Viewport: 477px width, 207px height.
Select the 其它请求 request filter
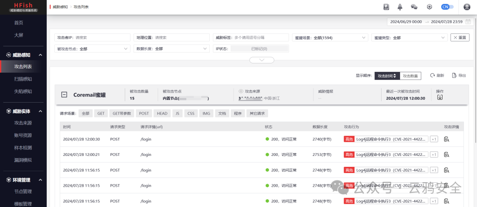coord(257,114)
